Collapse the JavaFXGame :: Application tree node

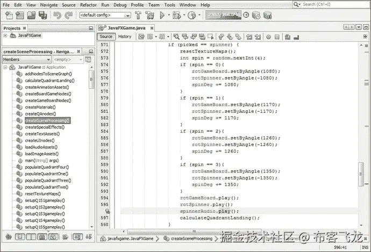5,67
